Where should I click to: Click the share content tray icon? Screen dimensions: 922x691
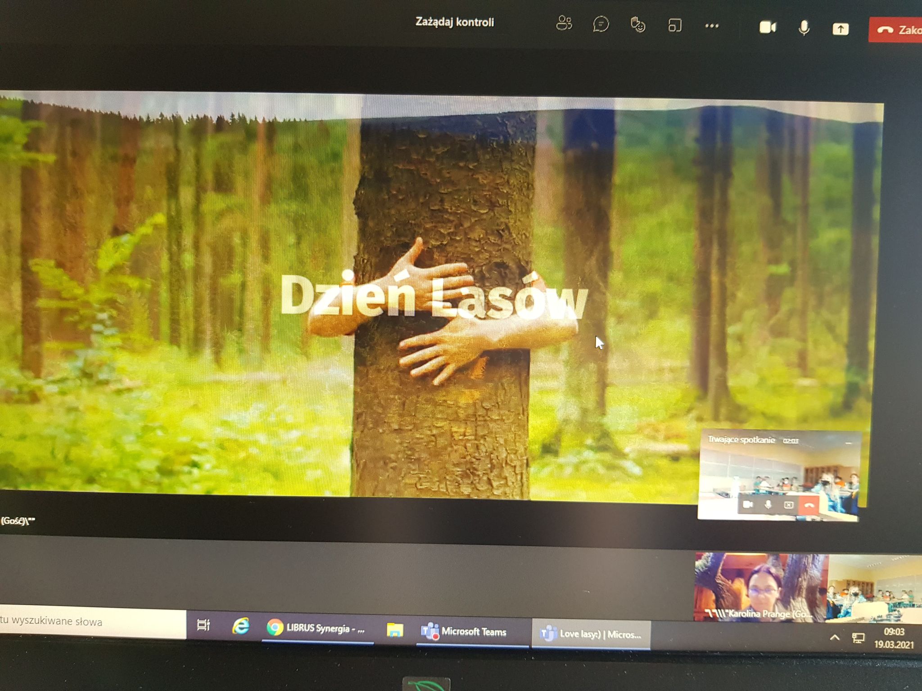840,29
